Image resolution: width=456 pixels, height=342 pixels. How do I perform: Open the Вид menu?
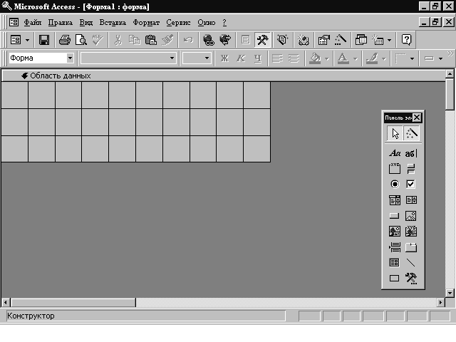pyautogui.click(x=86, y=22)
